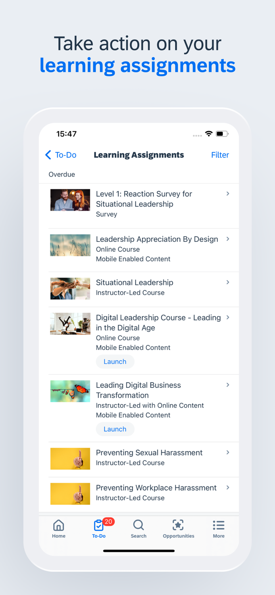Tap the back chevron beside To-Do
Viewport: 275px width, 595px height.
coord(48,155)
